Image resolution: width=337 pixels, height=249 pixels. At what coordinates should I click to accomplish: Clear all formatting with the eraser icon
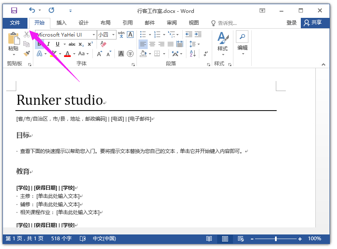(x=103, y=44)
